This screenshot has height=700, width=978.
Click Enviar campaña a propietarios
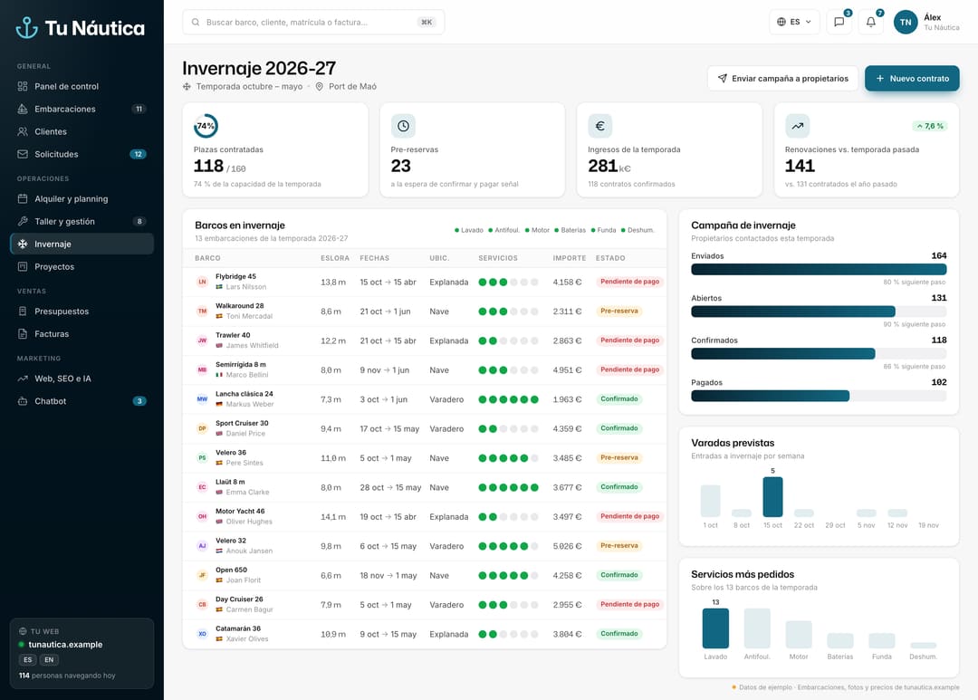[782, 79]
